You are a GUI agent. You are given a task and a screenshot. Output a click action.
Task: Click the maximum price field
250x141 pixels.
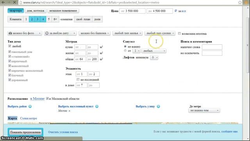[160, 11]
